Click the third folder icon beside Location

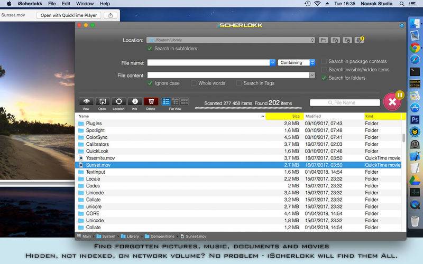(x=347, y=40)
